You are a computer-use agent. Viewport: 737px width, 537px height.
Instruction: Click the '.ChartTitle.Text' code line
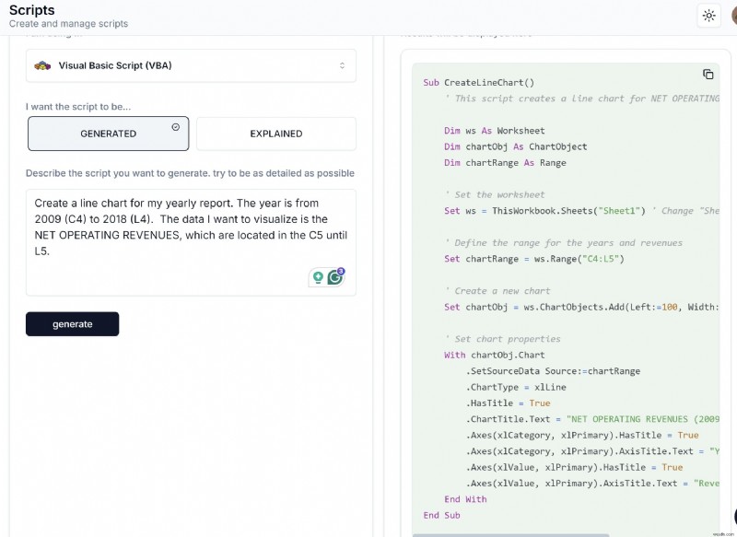[592, 419]
